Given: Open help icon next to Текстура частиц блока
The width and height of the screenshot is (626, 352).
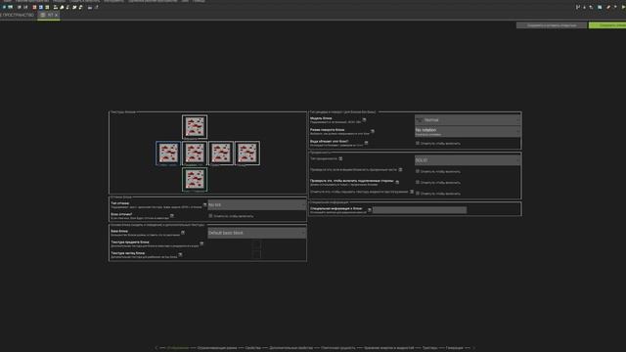Looking at the screenshot, I should click(180, 254).
